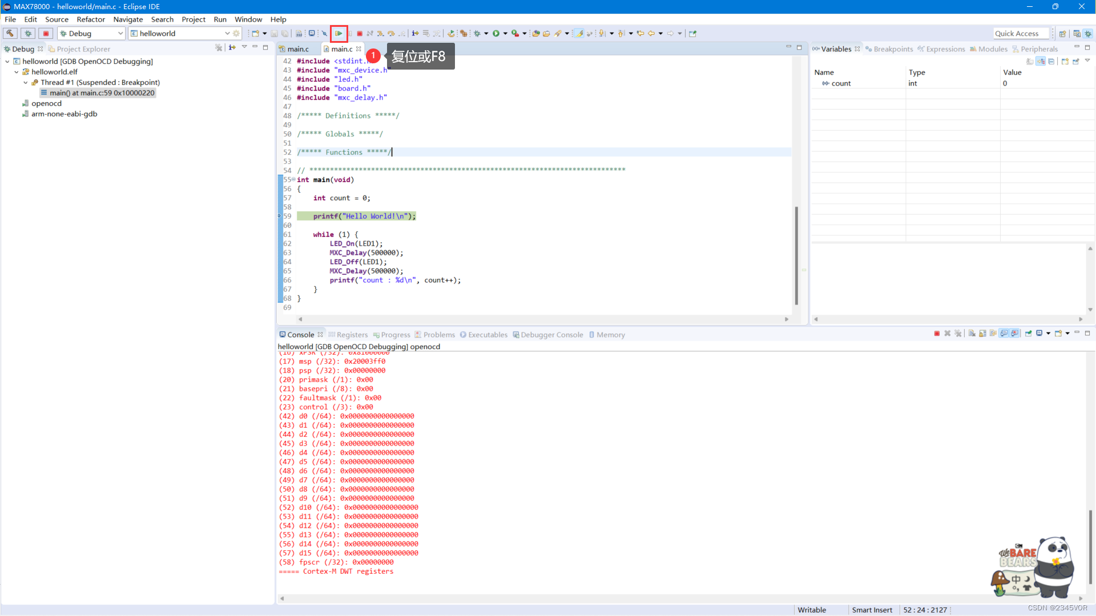Open the Run button dropdown arrow
Viewport: 1096px width, 616px height.
click(x=505, y=34)
